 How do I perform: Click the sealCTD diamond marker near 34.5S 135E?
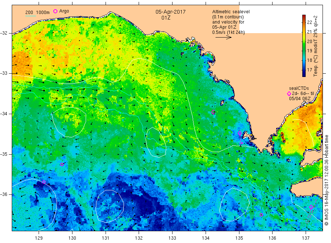point(239,133)
